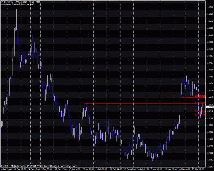Click the '24 Dec 16:00' date label
This screenshot has width=214, height=171.
[x=33, y=169]
